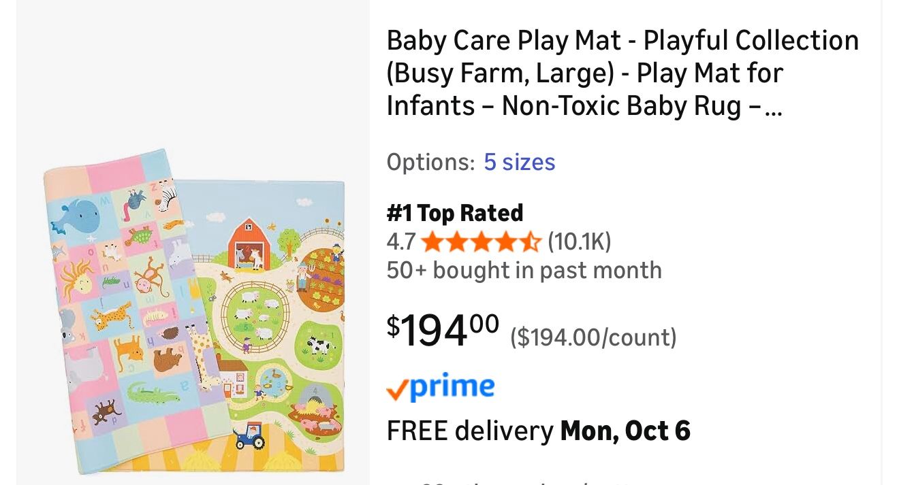
Task: Click the green crocodile on the mat
Action: [153, 393]
